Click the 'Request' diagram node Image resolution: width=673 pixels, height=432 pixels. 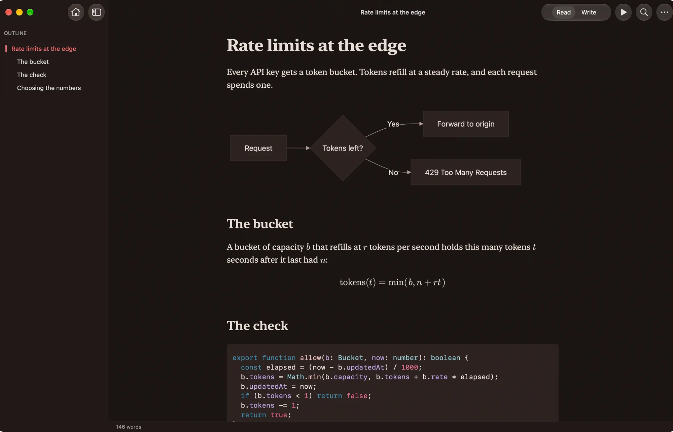pos(258,148)
